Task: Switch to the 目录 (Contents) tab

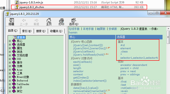Action: [13, 31]
